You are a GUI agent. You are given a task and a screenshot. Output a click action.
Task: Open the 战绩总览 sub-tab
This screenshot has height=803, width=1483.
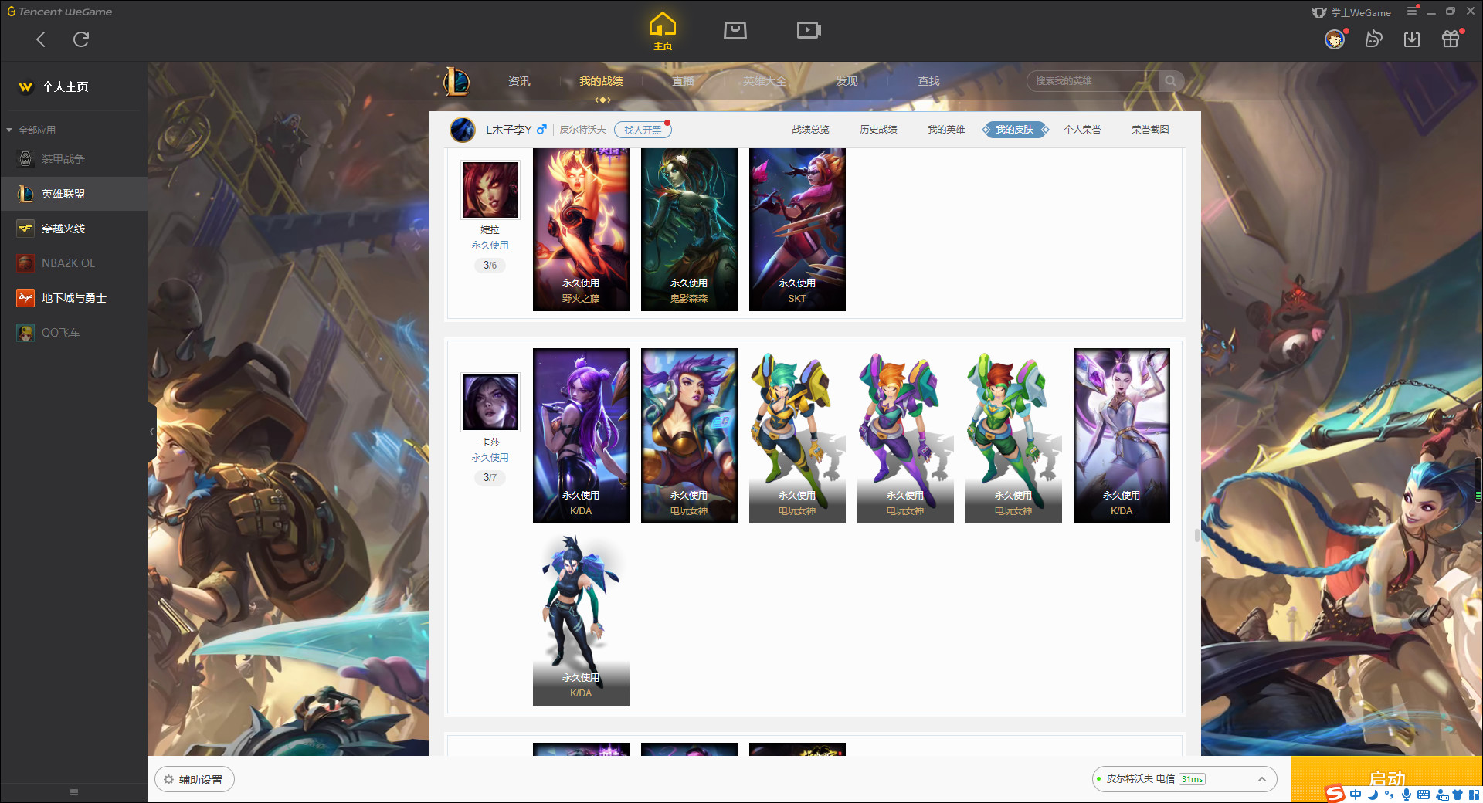tap(810, 130)
